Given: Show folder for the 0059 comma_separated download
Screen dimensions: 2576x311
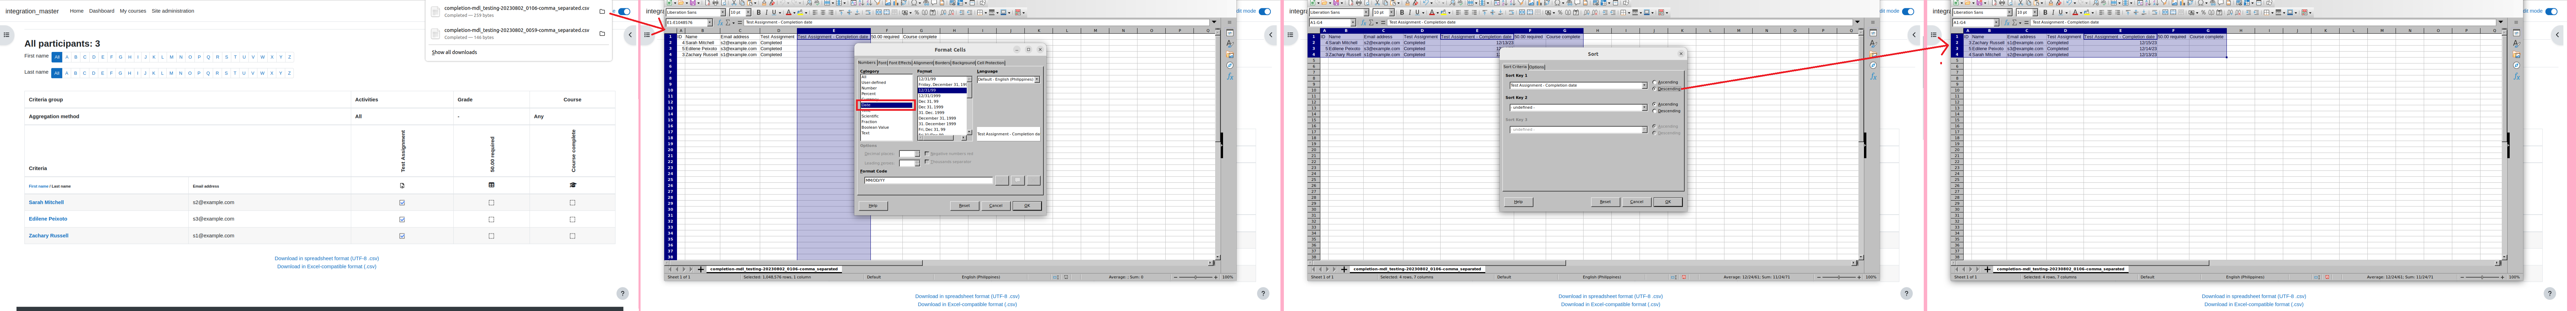Looking at the screenshot, I should (602, 33).
